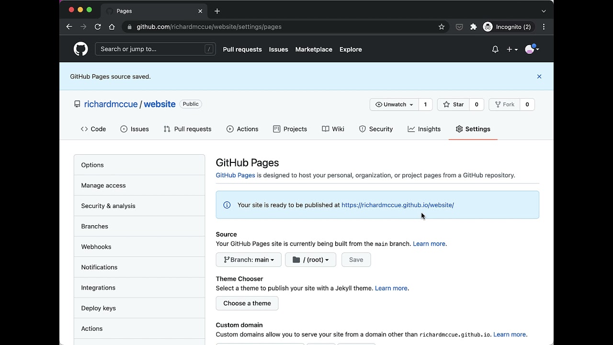This screenshot has width=613, height=345.
Task: Open 'Learn more' link under Source
Action: [430, 244]
